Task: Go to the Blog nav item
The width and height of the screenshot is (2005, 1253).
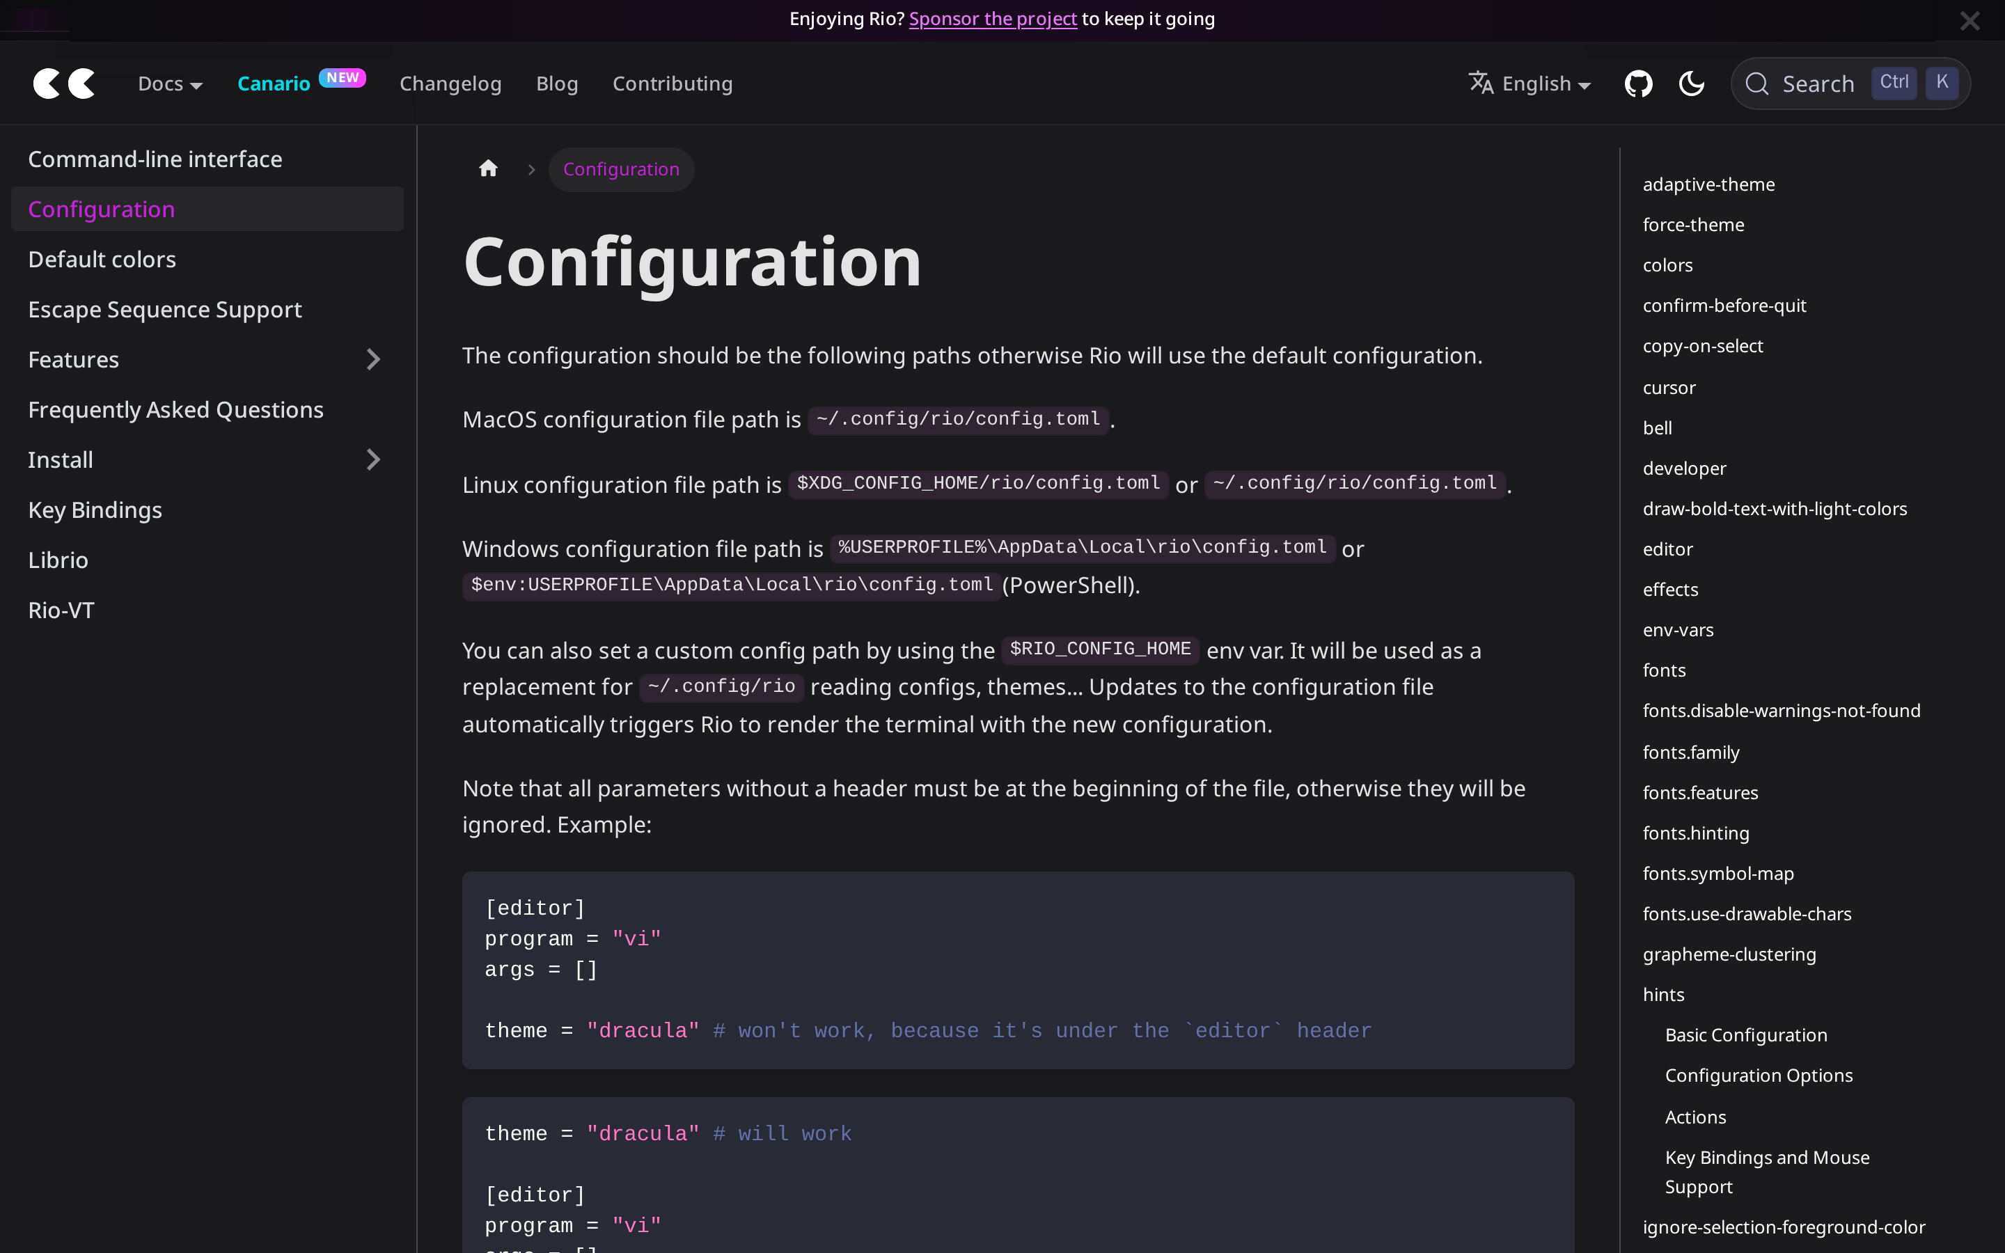Action: pos(557,84)
